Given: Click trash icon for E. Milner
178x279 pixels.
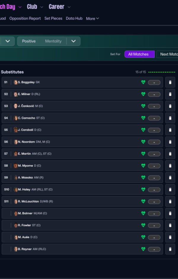Looking at the screenshot, I should (x=170, y=94).
